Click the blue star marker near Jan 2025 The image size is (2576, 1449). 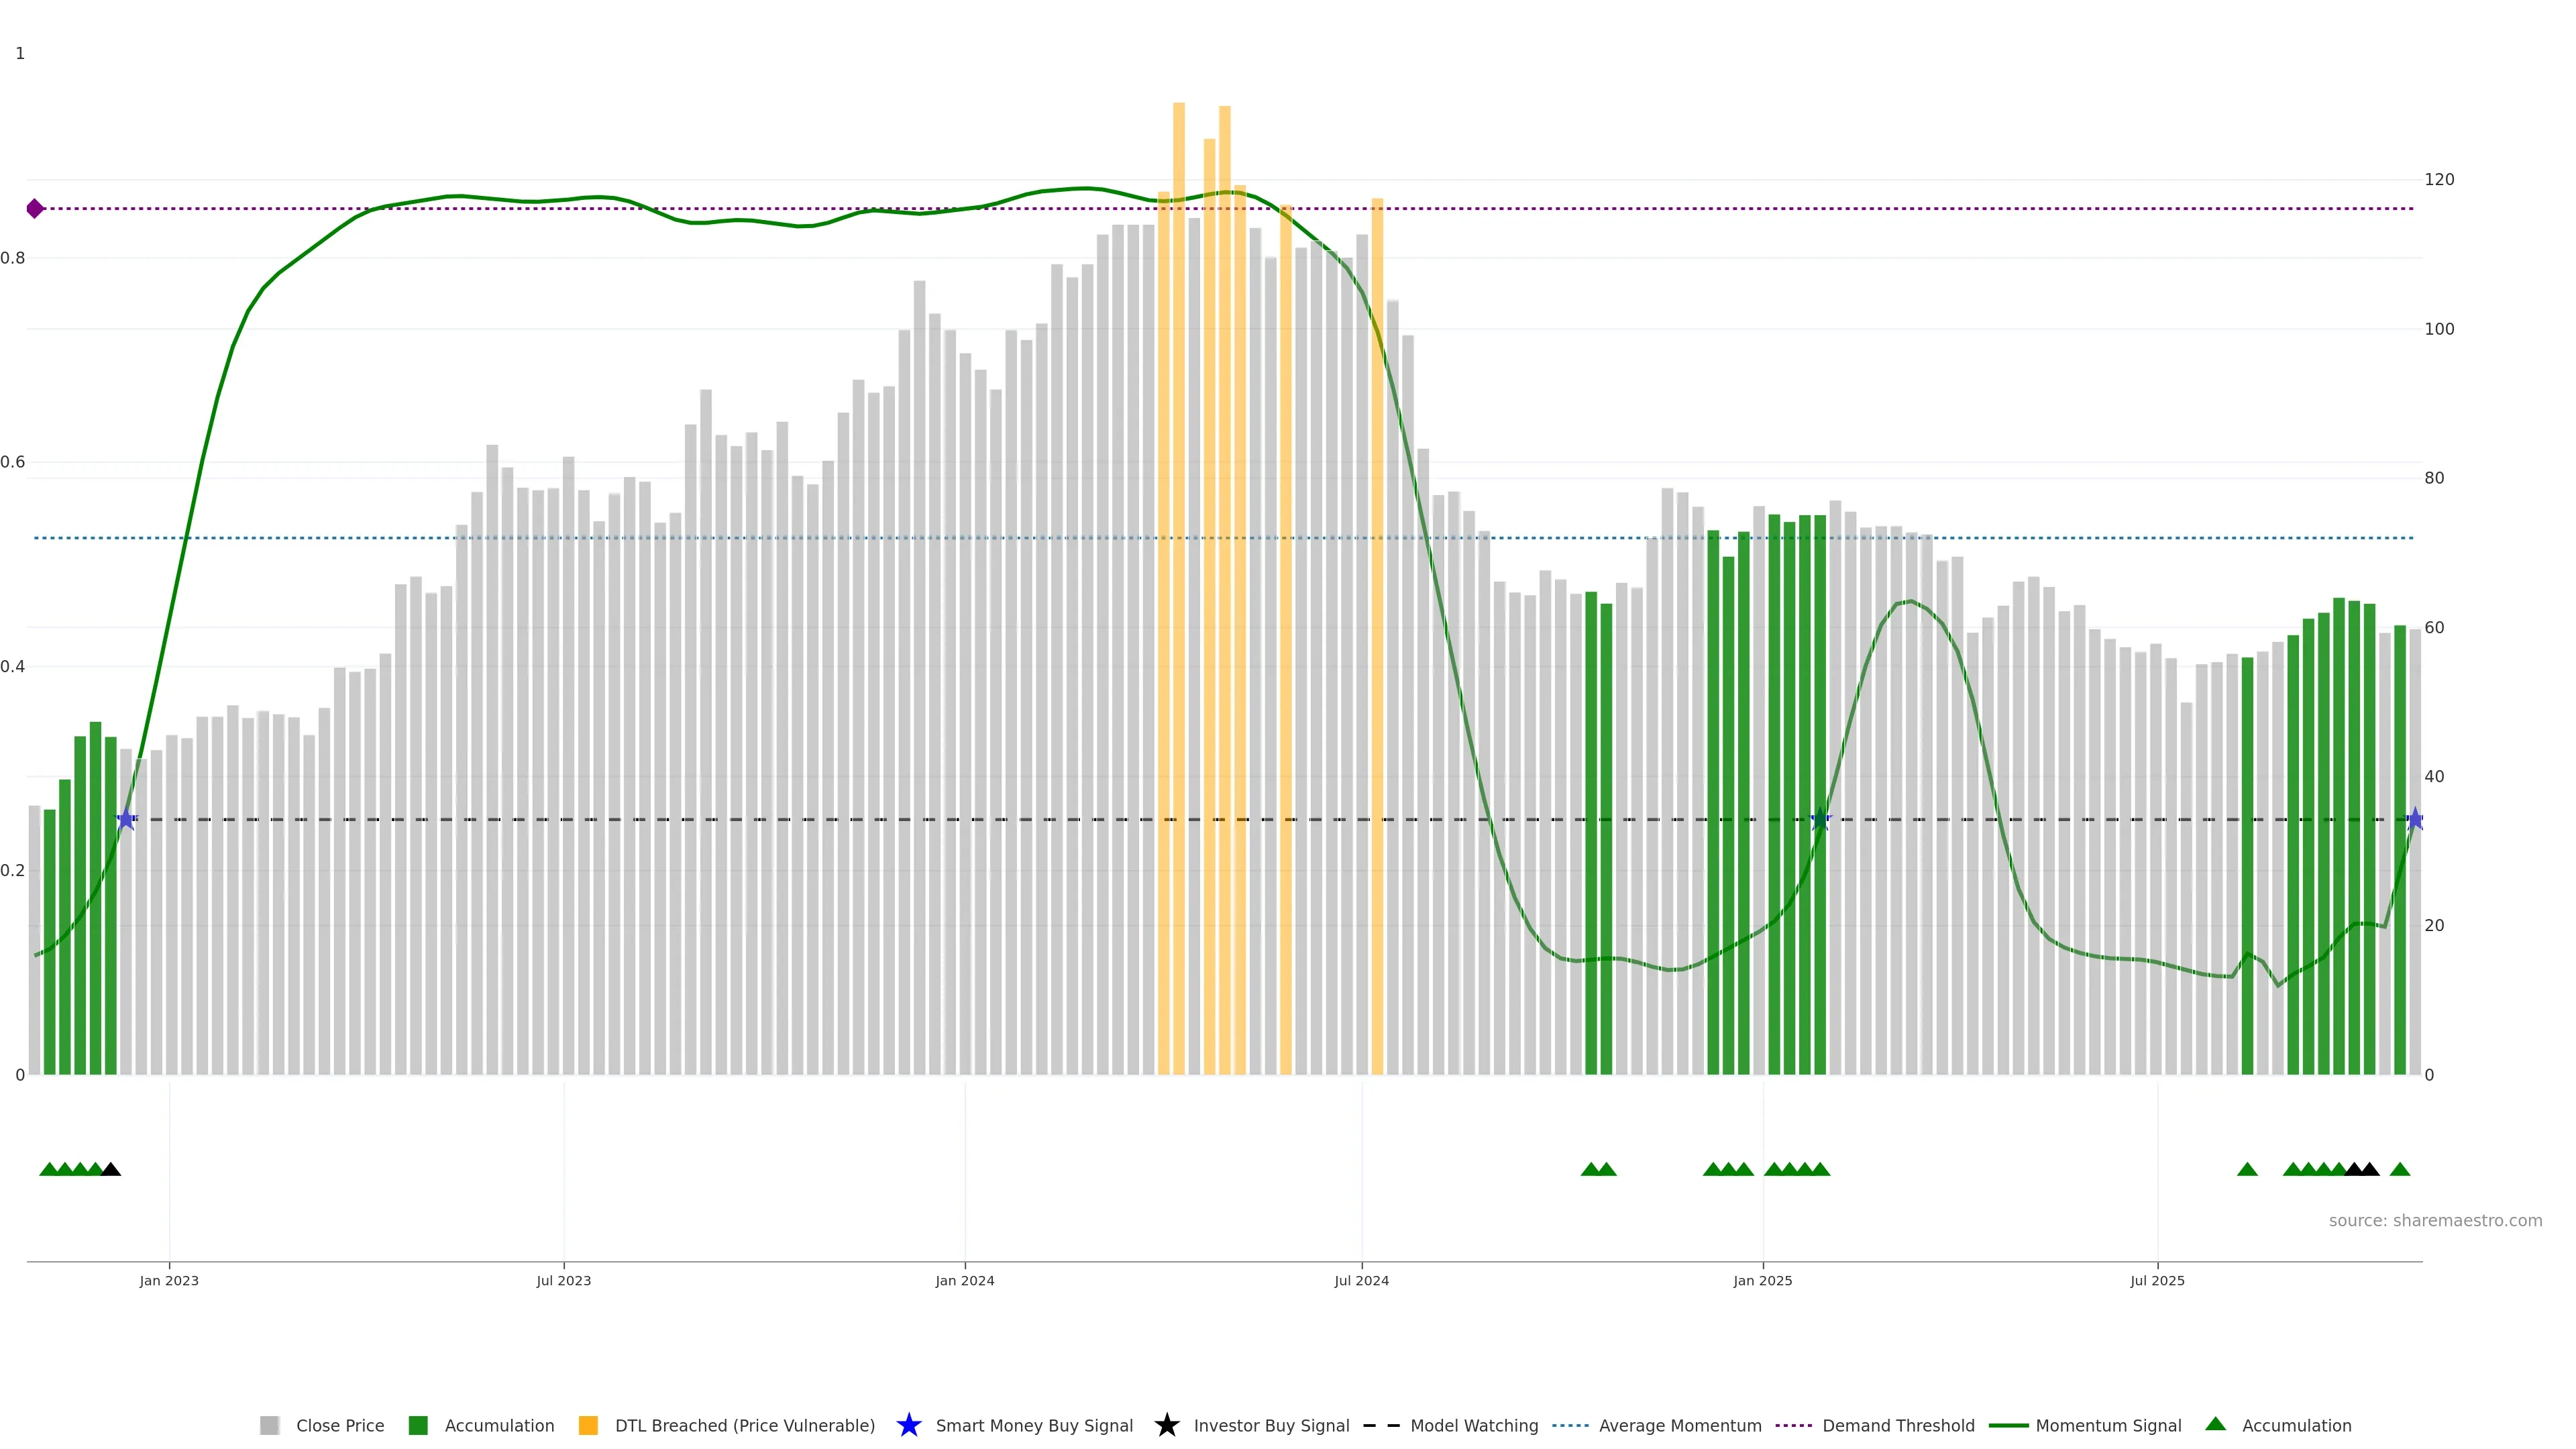pyautogui.click(x=1820, y=819)
